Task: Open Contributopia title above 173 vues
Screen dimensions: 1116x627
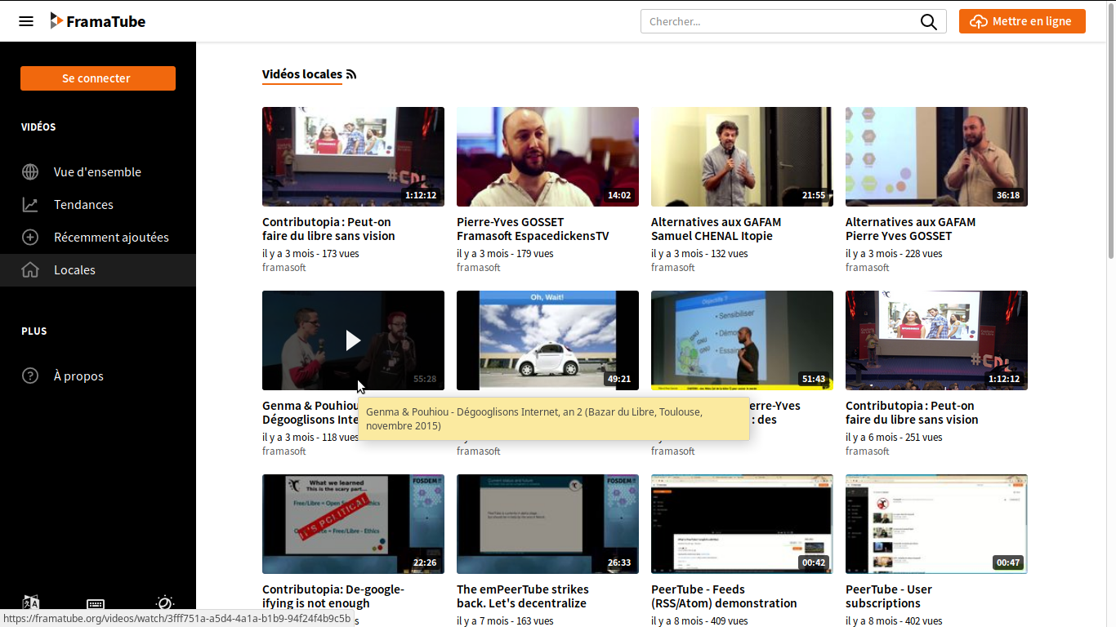Action: [x=328, y=229]
